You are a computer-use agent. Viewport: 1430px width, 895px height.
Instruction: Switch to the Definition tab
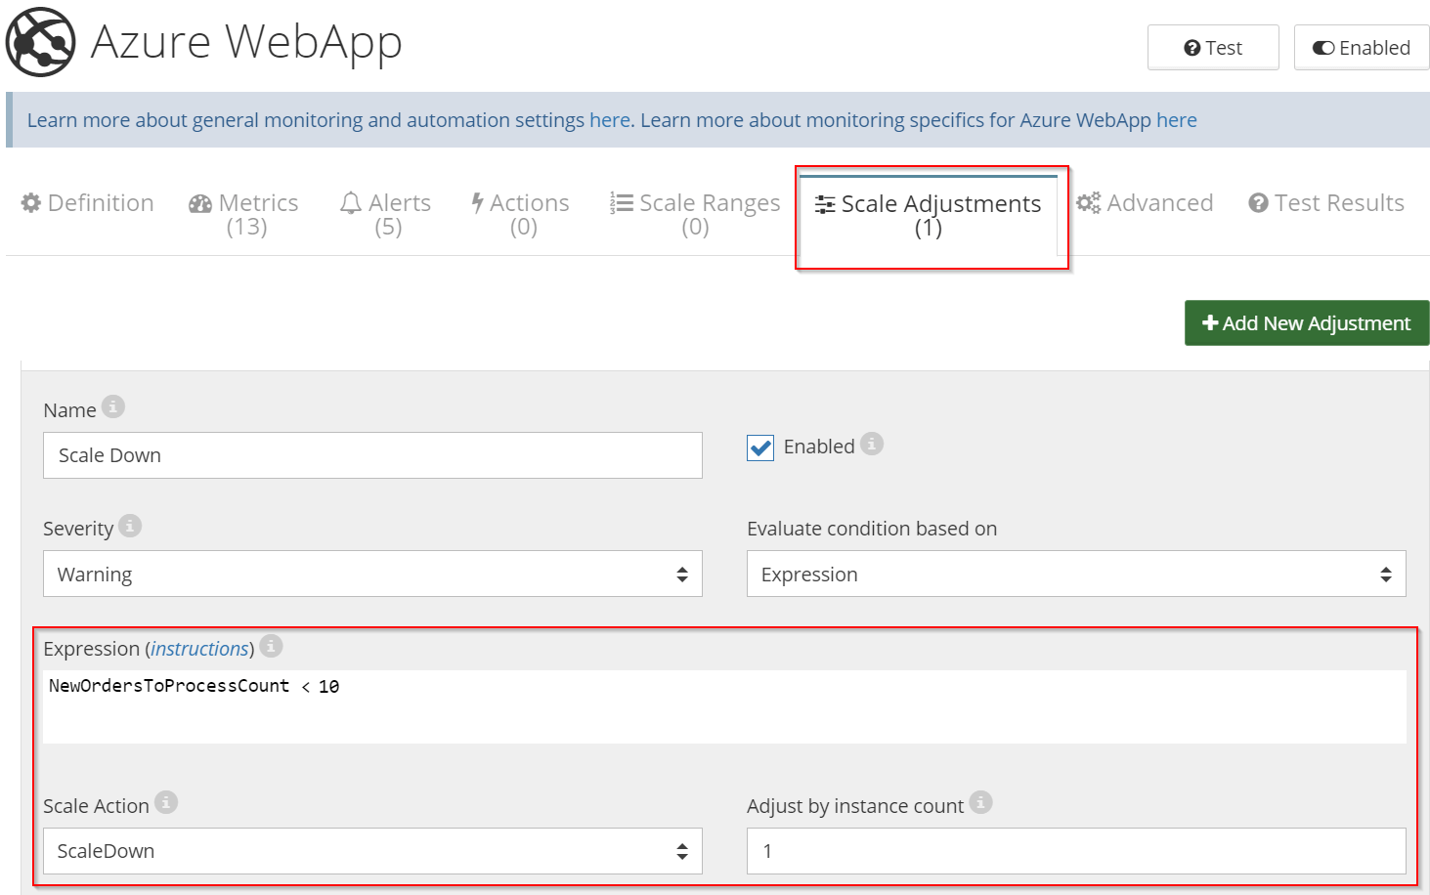[88, 203]
